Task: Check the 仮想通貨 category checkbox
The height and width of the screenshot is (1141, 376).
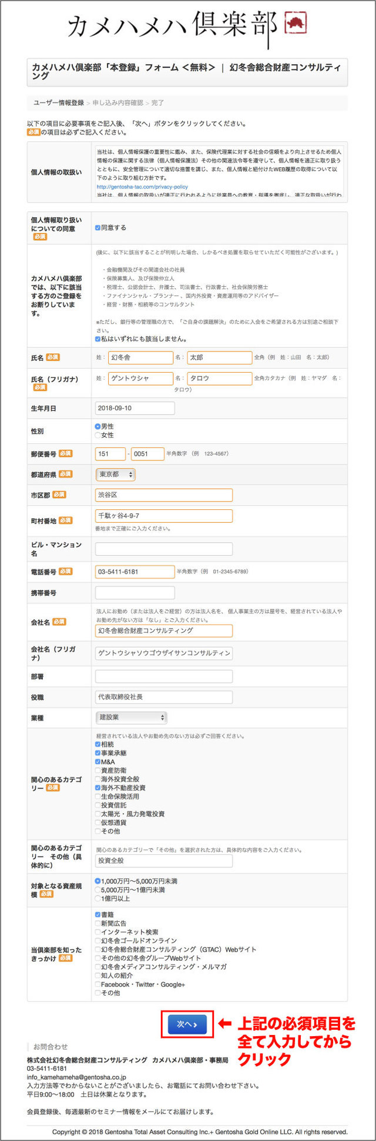Action: click(x=98, y=822)
